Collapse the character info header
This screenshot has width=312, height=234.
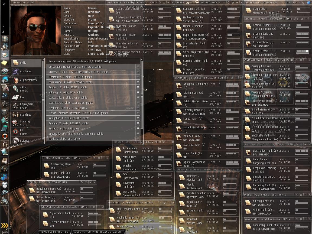coord(135,7)
